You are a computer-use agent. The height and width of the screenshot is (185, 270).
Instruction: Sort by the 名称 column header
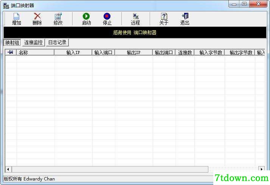tap(35, 52)
